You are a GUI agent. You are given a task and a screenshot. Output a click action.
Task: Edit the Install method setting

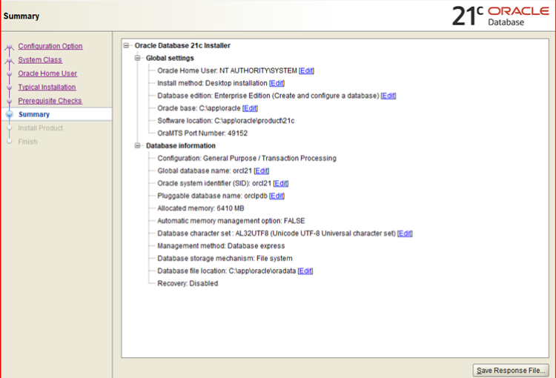click(x=277, y=84)
